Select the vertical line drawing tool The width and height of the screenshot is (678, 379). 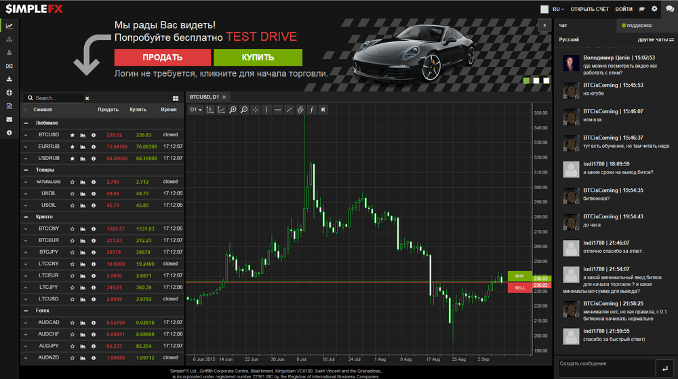(x=266, y=110)
